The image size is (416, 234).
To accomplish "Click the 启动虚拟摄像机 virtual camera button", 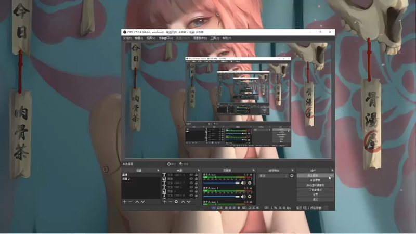I will pos(315,185).
